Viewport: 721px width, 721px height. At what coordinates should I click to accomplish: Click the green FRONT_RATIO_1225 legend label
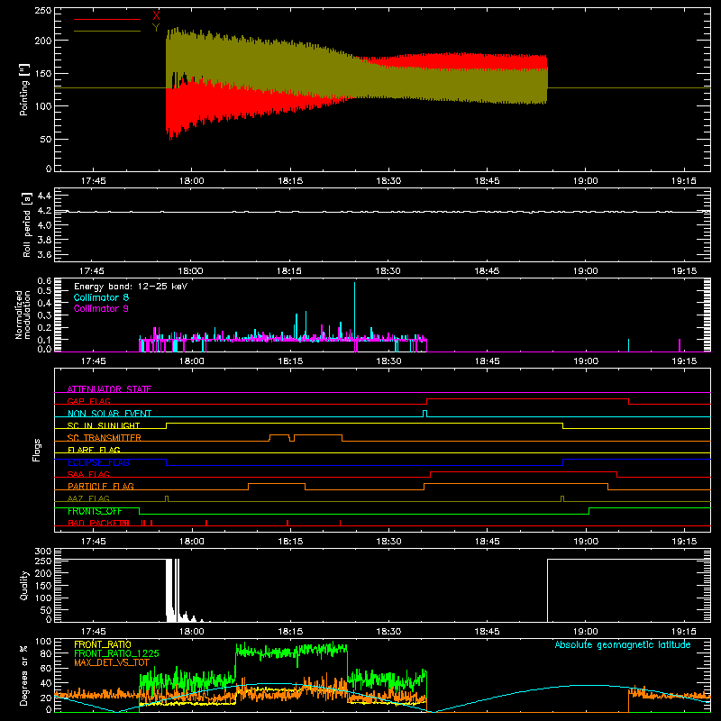point(116,653)
